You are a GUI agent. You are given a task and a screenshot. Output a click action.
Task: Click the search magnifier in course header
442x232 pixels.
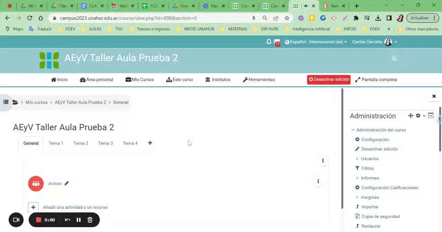(394, 59)
